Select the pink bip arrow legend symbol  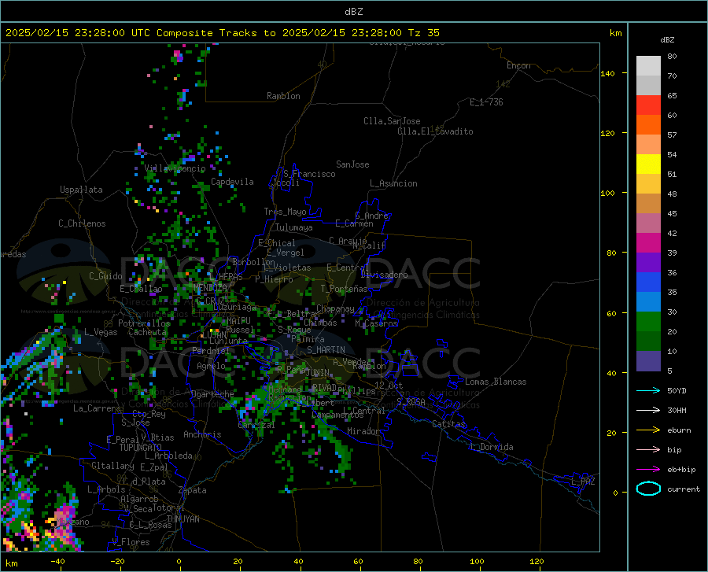pyautogui.click(x=648, y=450)
